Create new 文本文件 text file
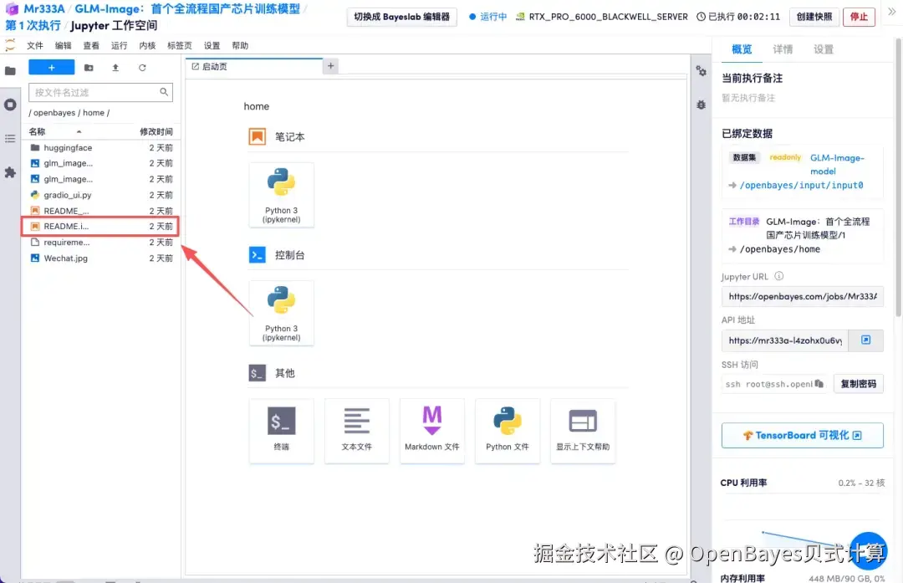 point(357,431)
